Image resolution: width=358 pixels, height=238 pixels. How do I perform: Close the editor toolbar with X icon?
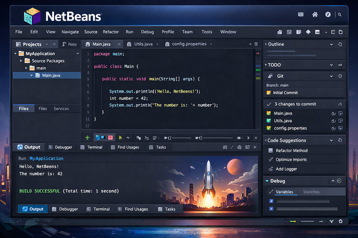point(256,138)
